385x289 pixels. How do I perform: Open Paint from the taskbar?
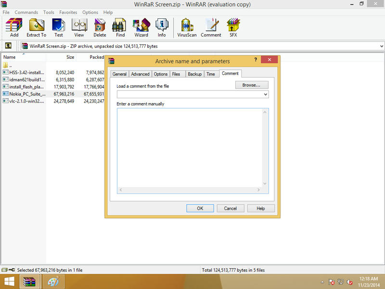click(53, 282)
